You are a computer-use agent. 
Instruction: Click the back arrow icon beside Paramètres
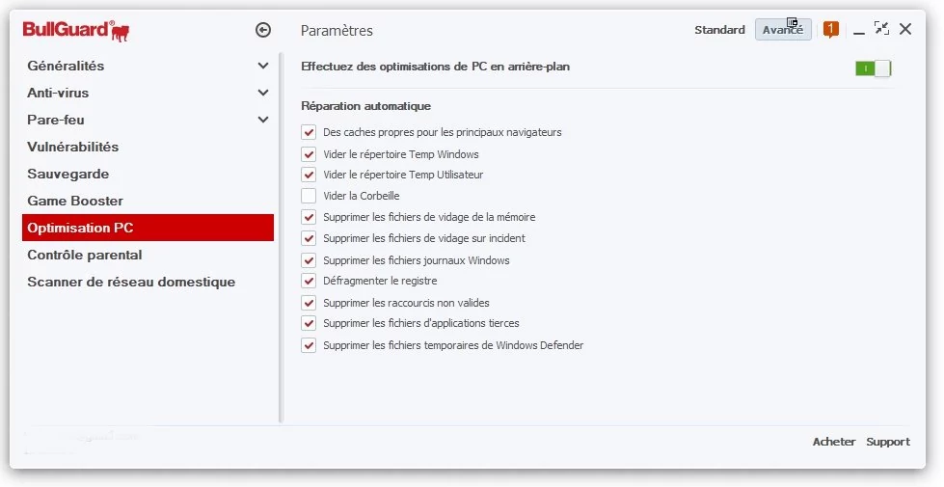click(263, 30)
